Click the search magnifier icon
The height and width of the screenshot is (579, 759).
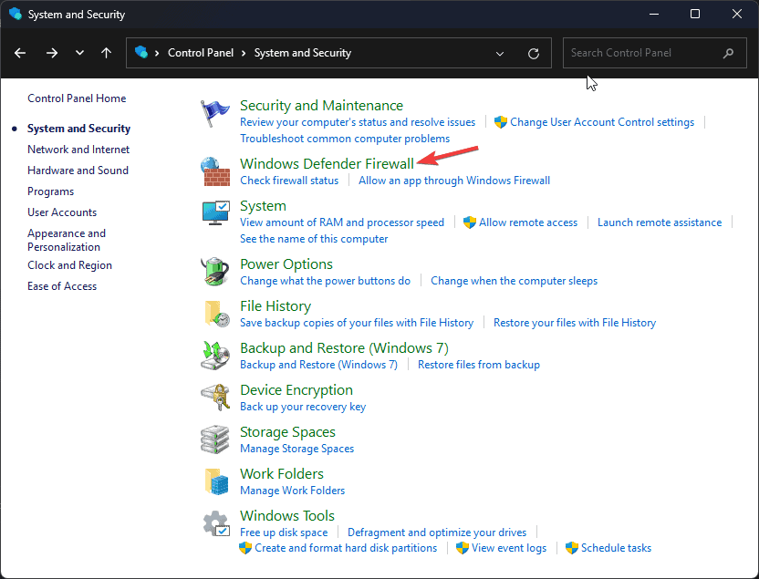tap(730, 53)
